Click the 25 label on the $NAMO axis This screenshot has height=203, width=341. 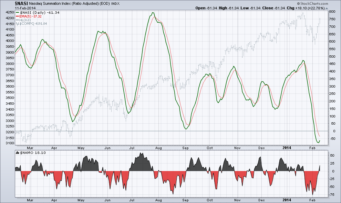(332, 163)
